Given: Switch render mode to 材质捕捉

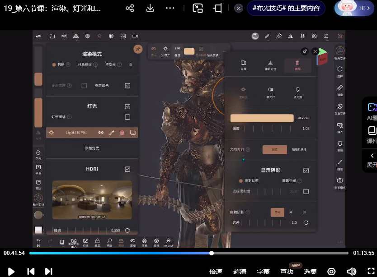Looking at the screenshot, I should tap(86, 64).
